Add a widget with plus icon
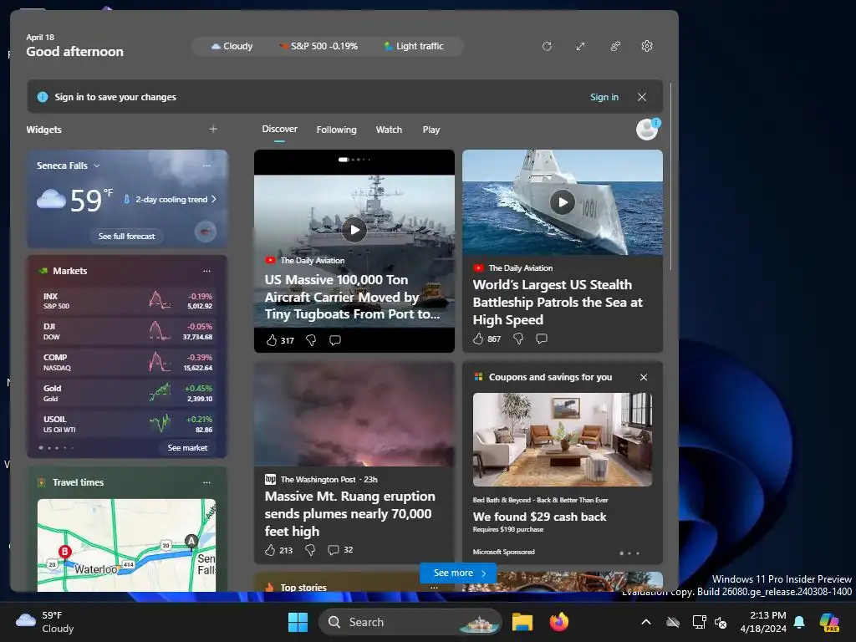856x642 pixels. [x=213, y=130]
